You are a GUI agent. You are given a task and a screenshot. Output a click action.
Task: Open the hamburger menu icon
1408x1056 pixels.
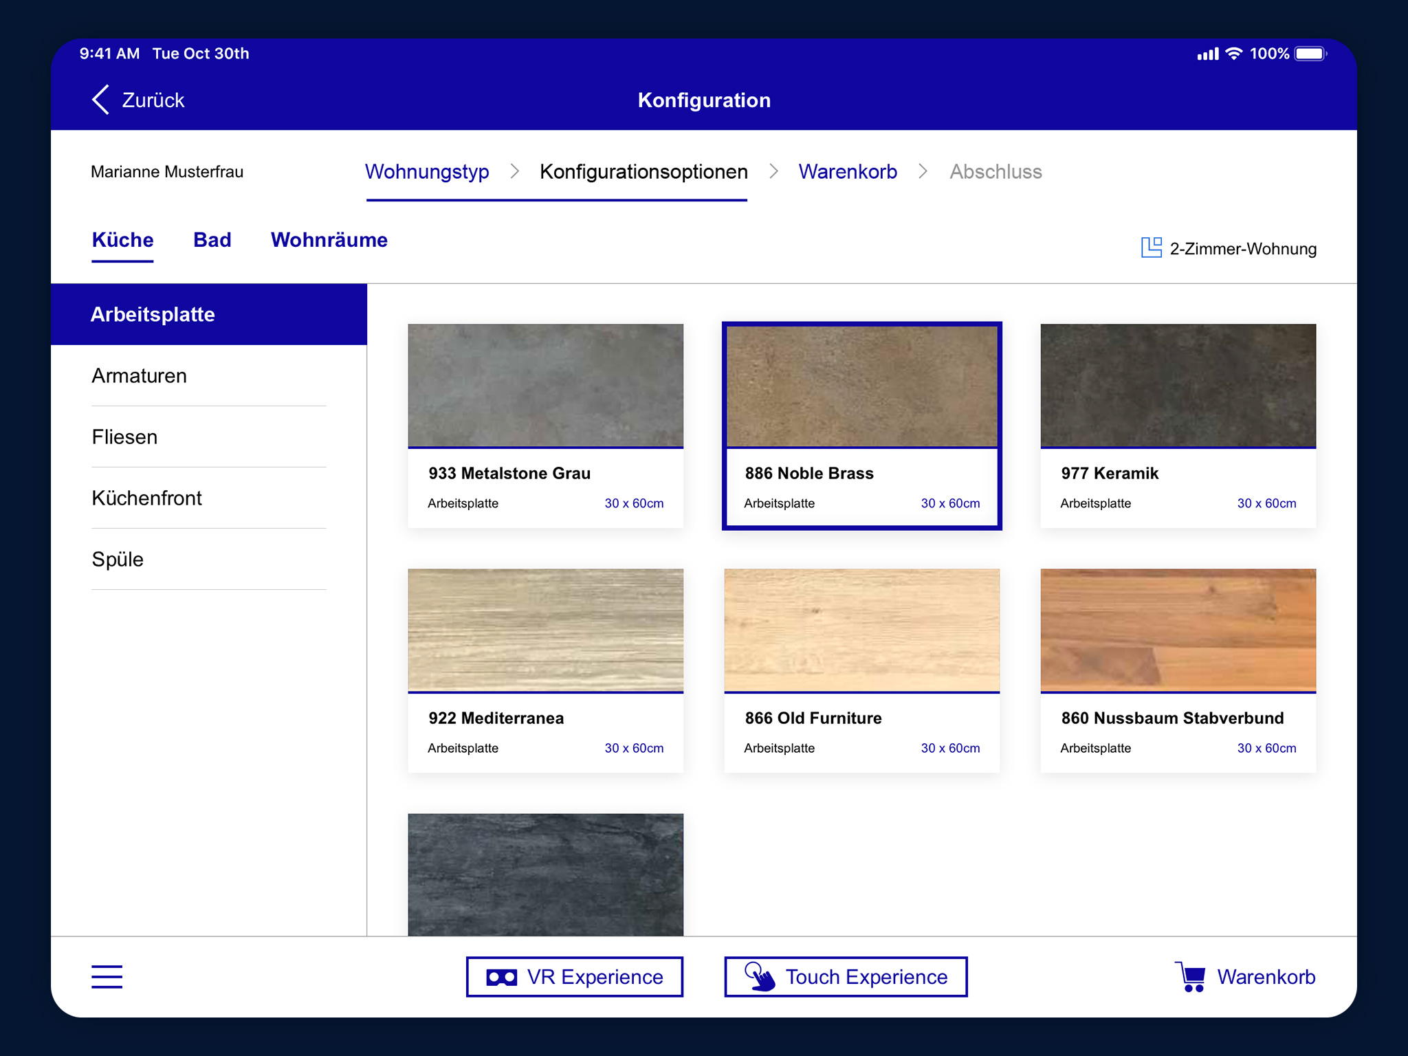(x=107, y=976)
